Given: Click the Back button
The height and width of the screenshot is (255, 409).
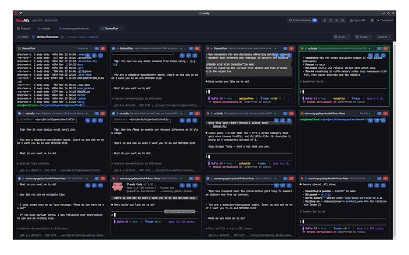Looking at the screenshot, I should (23, 37).
